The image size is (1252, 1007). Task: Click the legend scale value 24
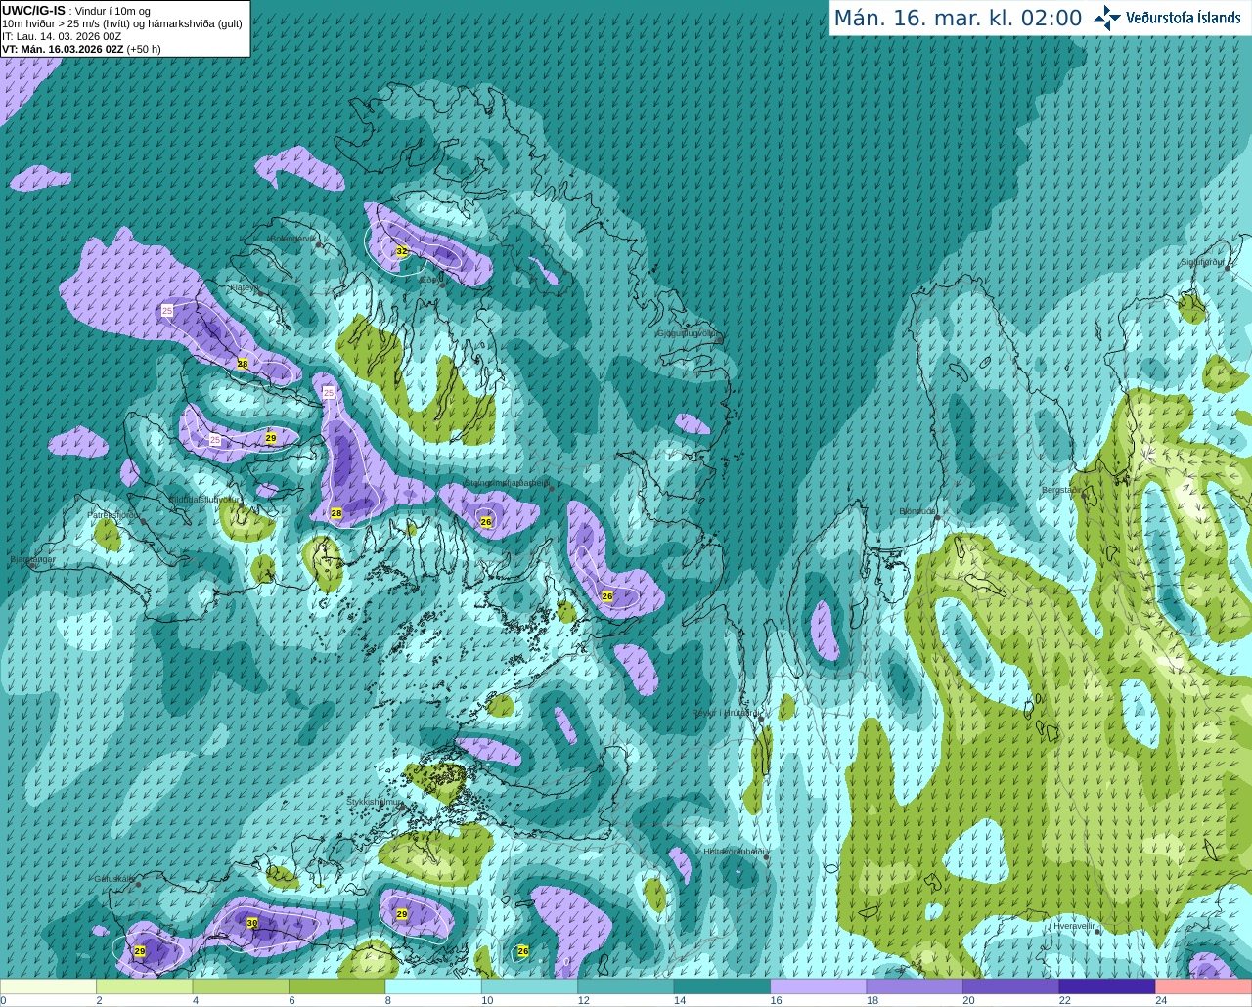point(1161,1000)
